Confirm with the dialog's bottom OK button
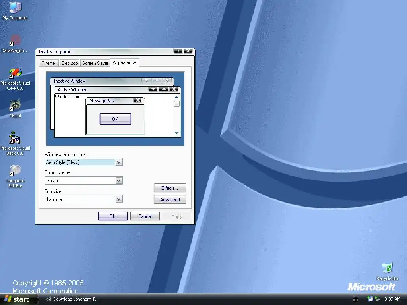 (x=112, y=216)
